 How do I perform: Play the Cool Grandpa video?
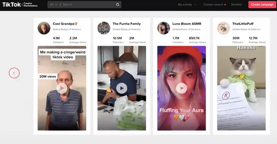point(62,89)
